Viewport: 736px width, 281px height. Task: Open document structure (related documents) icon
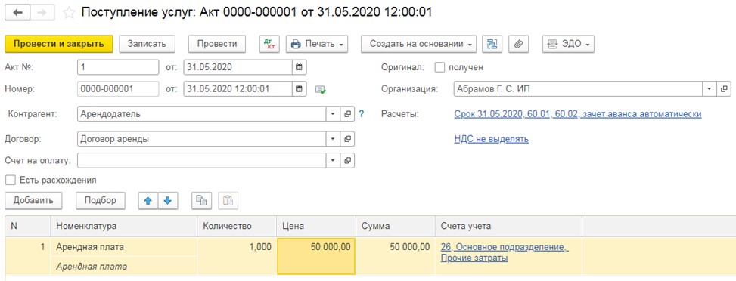(492, 44)
